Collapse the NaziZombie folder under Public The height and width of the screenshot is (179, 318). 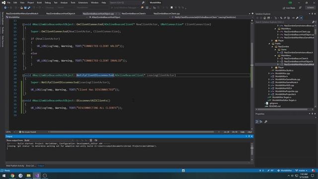(272, 46)
